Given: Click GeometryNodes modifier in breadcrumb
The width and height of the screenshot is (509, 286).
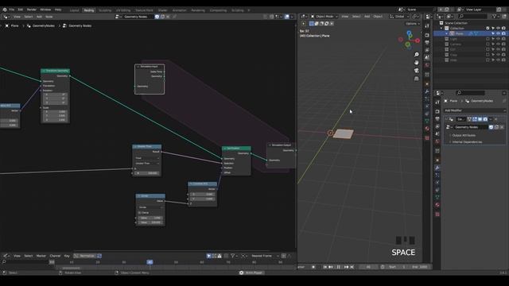Looking at the screenshot, I should point(44,25).
